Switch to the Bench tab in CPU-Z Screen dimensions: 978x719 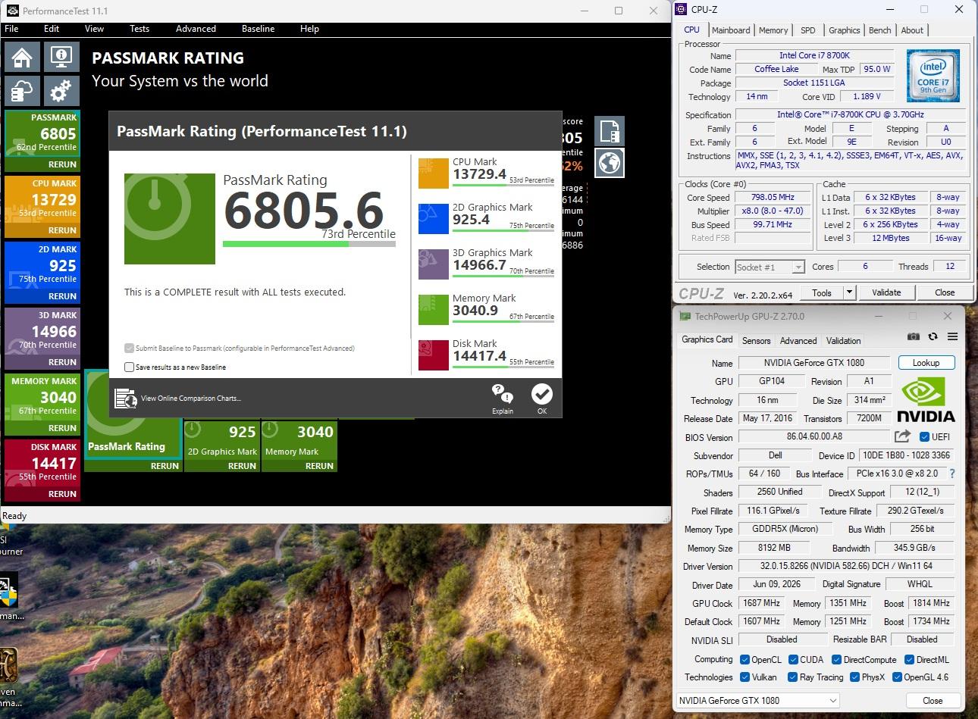(879, 30)
